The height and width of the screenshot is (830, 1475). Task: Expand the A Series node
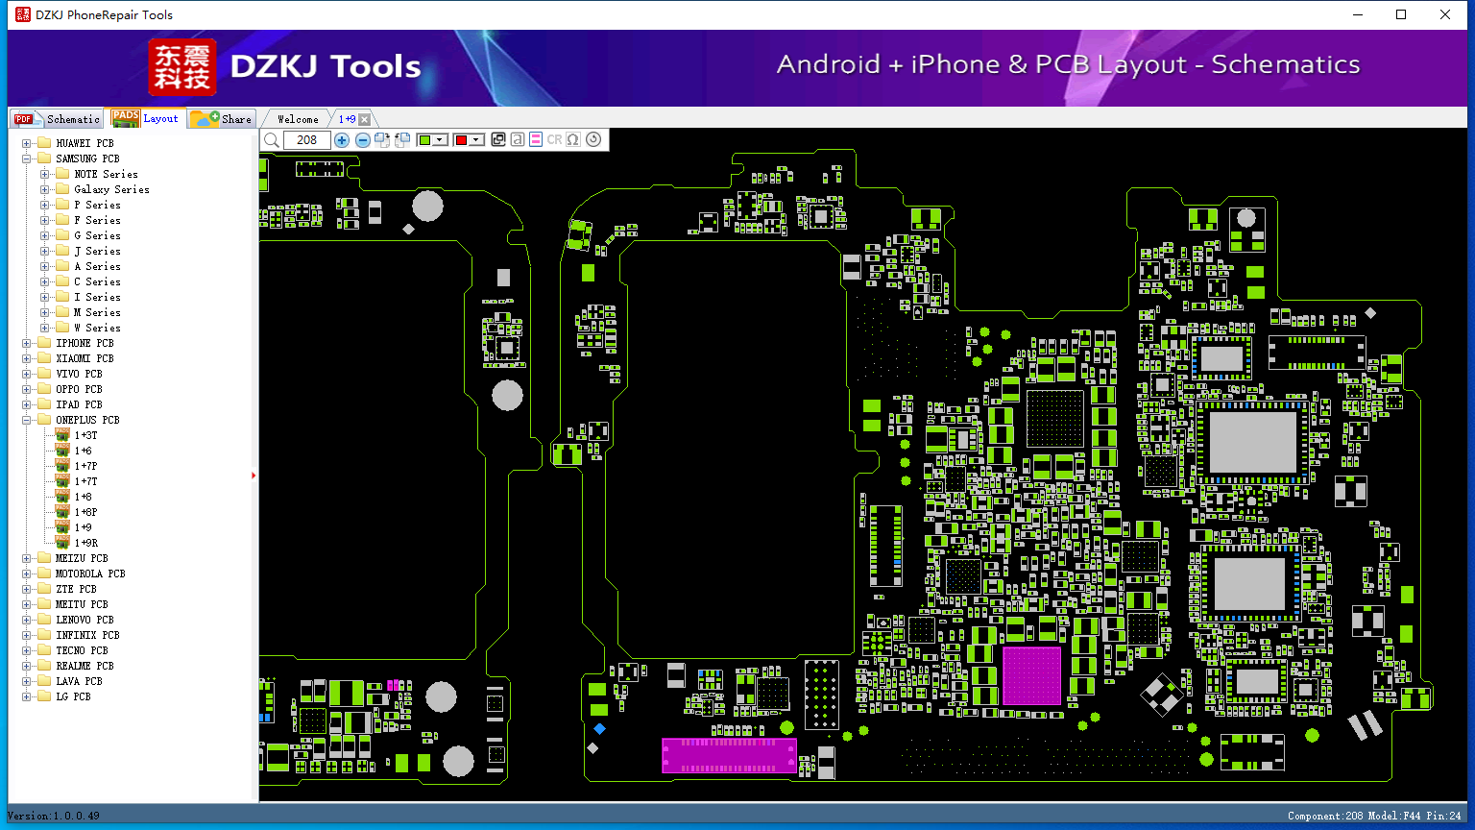(x=45, y=266)
